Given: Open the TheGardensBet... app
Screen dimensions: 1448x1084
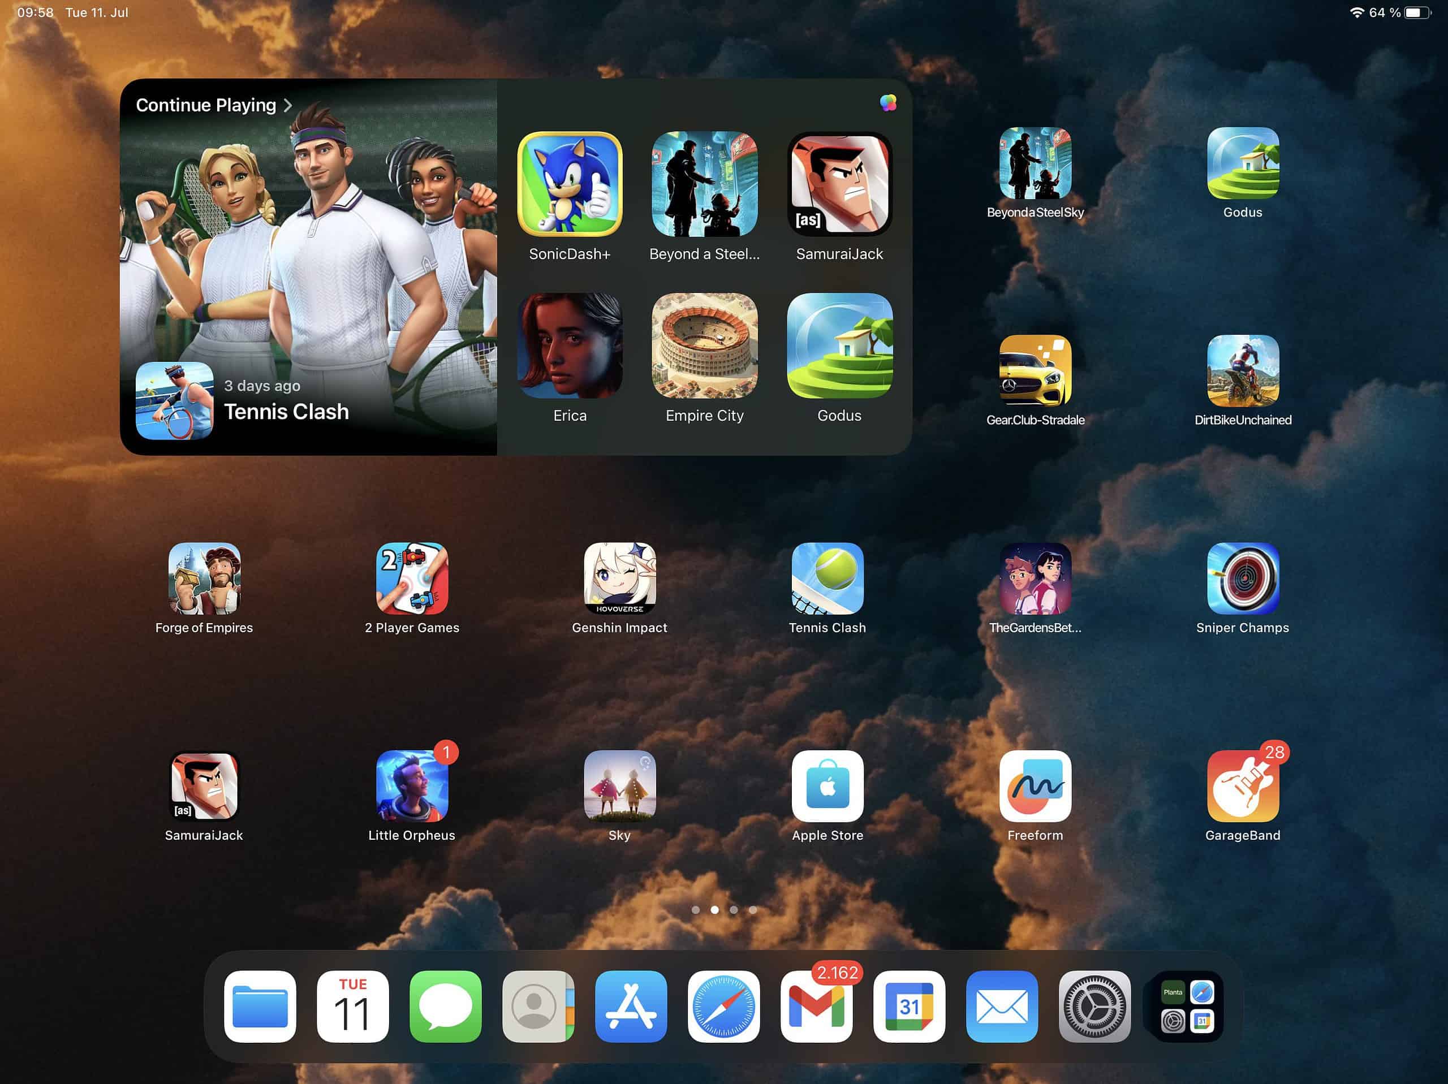Looking at the screenshot, I should click(1035, 578).
